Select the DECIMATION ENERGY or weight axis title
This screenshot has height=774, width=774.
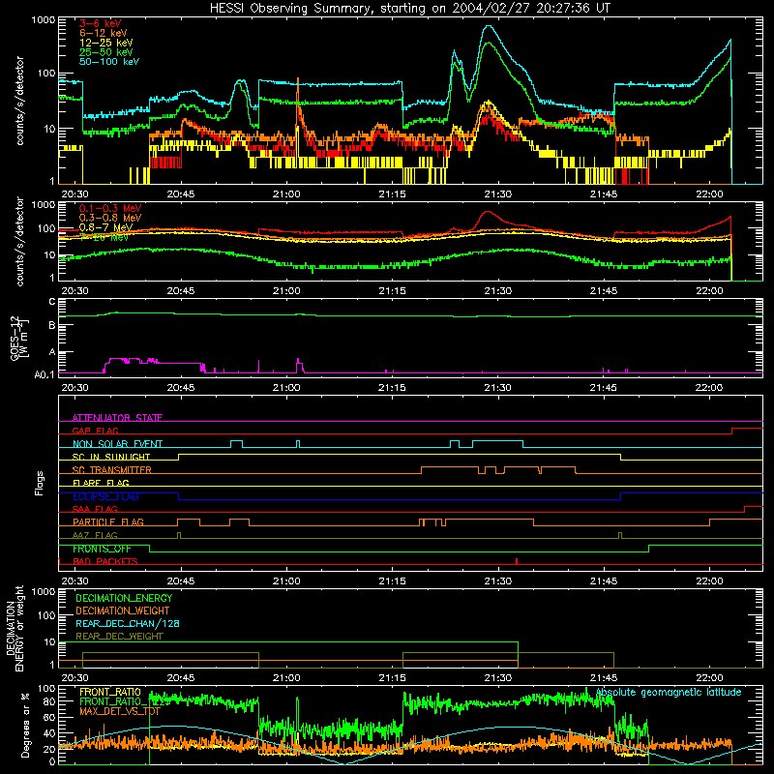click(x=15, y=628)
